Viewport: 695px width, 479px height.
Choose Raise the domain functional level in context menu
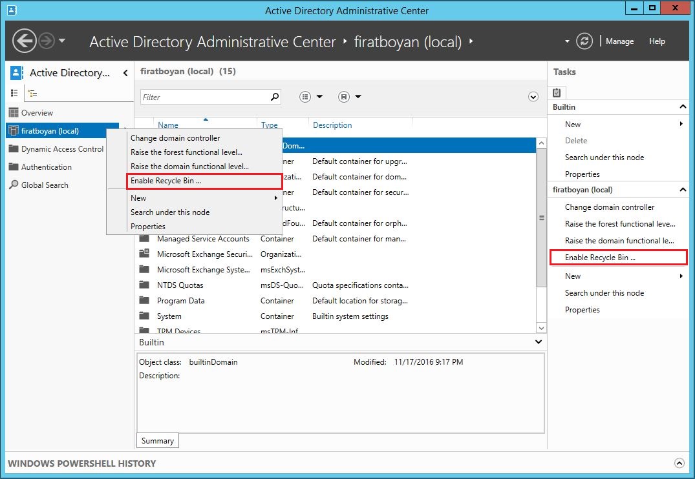[189, 167]
